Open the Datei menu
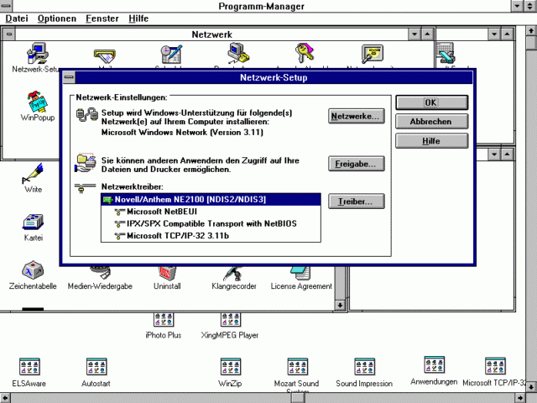Viewport: 537px width, 403px height. click(17, 18)
